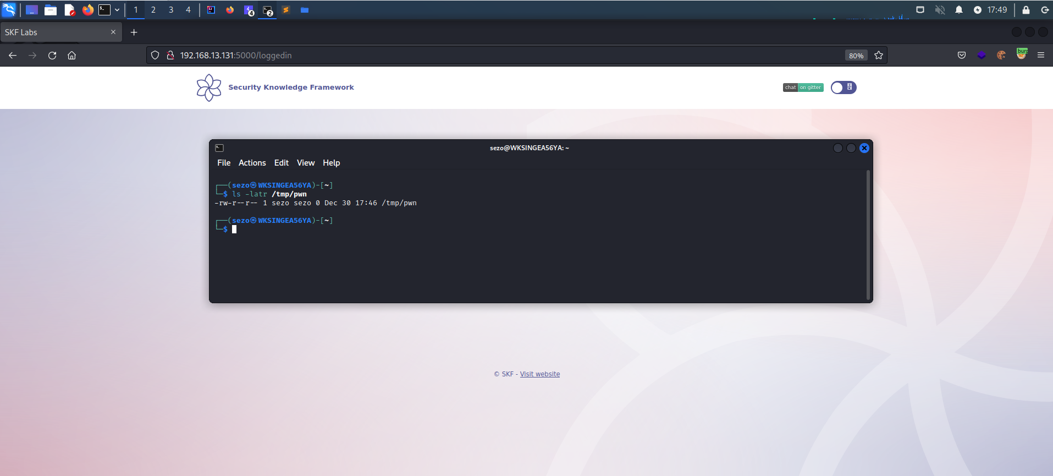Open the terminal Help menu
The image size is (1053, 476).
(331, 163)
